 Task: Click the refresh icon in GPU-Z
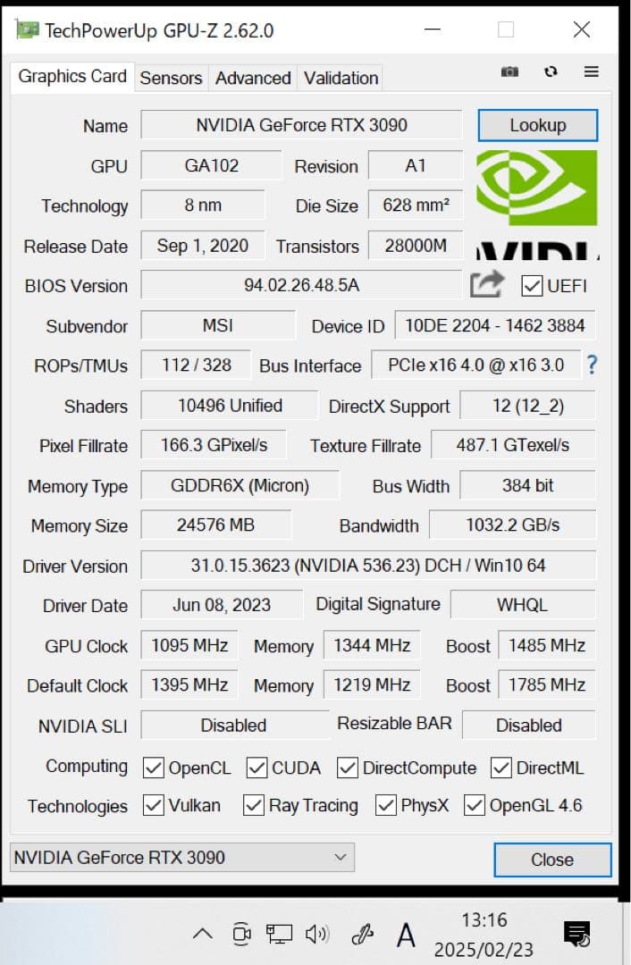[551, 72]
